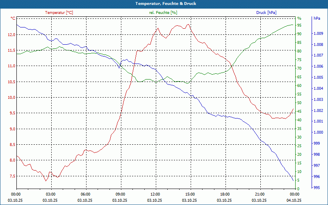The image size is (328, 205).
Task: Click the "1.001" pressure axis value
Action: tap(319, 121)
